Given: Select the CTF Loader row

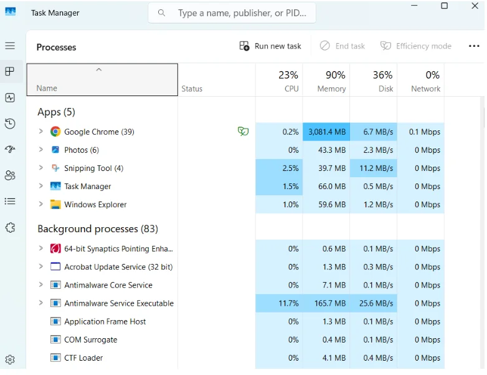Looking at the screenshot, I should [x=235, y=358].
